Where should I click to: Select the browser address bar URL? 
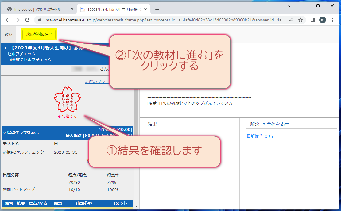click(x=153, y=20)
